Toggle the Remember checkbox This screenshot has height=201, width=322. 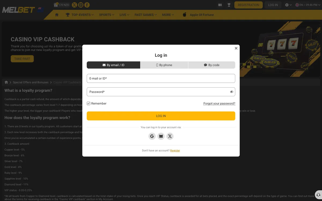pos(89,103)
